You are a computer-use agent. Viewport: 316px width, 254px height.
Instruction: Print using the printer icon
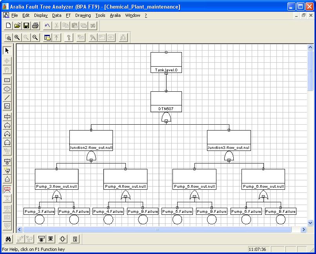(x=35, y=26)
